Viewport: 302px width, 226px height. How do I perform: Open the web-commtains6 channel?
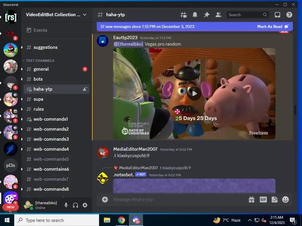[x=57, y=169]
